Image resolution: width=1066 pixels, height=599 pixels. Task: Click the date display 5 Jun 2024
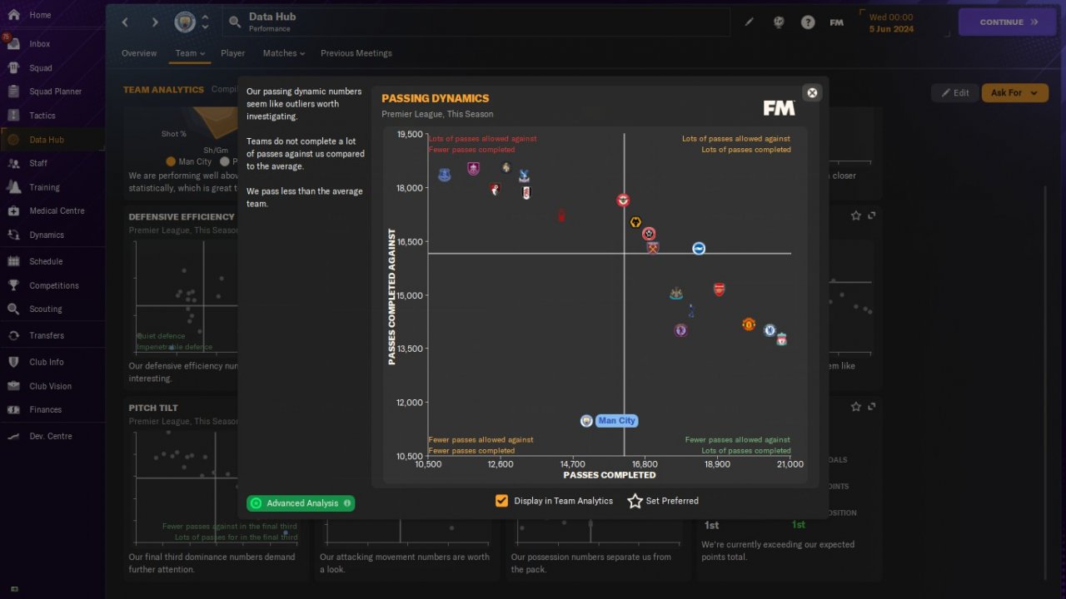tap(891, 28)
